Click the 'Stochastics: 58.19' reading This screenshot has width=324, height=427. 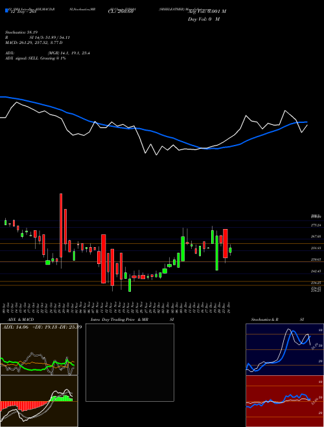pyautogui.click(x=20, y=32)
